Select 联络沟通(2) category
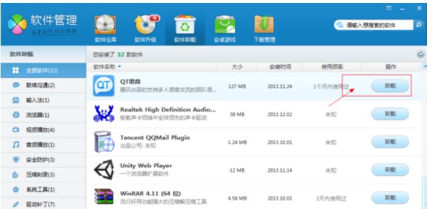 point(43,85)
